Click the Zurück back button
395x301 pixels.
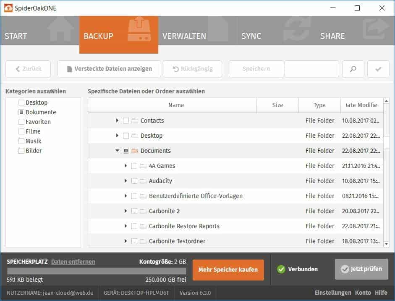click(x=28, y=69)
